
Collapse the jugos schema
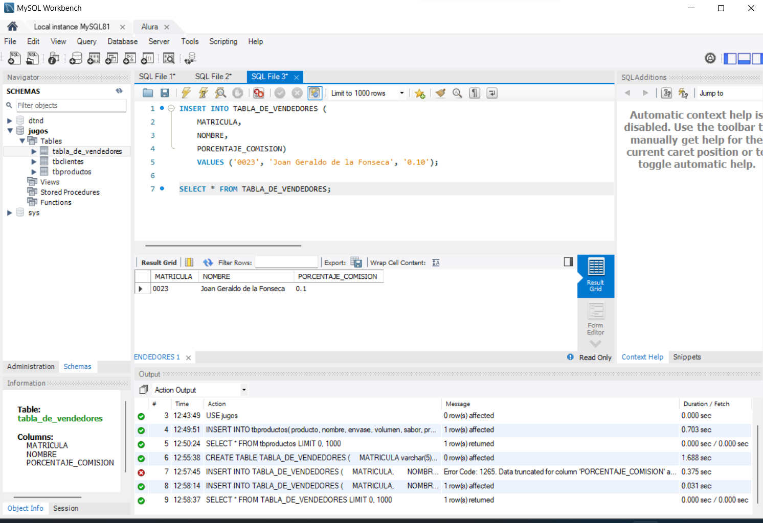pos(9,131)
